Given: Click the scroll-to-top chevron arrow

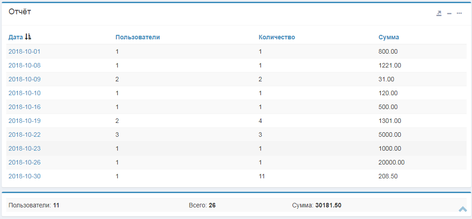Looking at the screenshot, I should (463, 209).
